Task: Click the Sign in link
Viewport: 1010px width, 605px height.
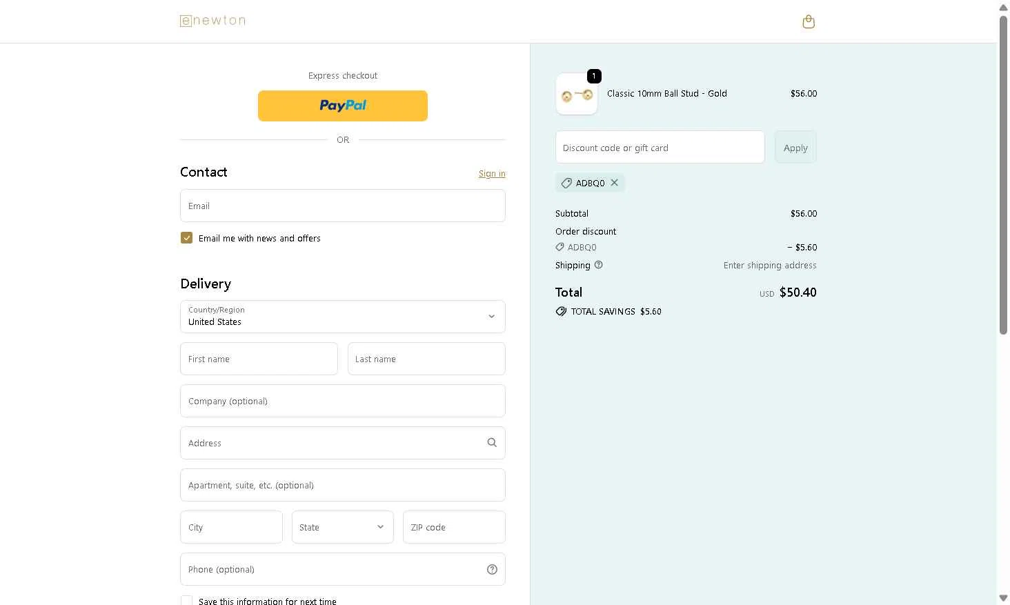Action: [492, 174]
